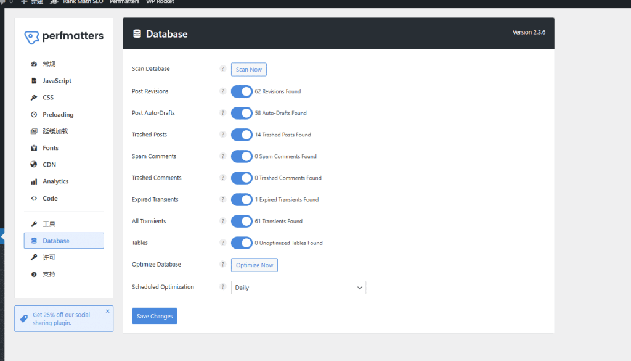The width and height of the screenshot is (631, 361).
Task: Open Rank Math SEO in admin bar
Action: tap(83, 2)
